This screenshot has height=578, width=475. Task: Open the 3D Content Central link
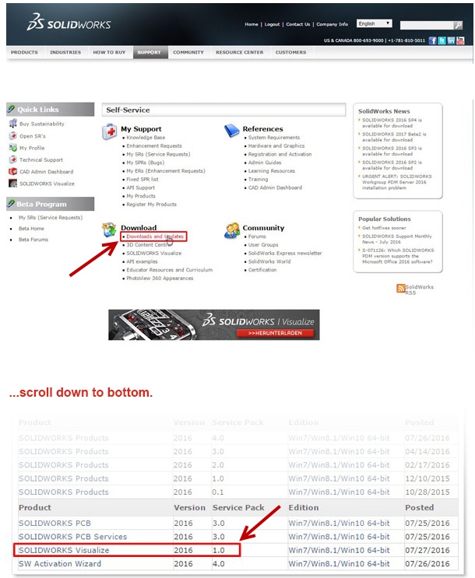(x=147, y=245)
